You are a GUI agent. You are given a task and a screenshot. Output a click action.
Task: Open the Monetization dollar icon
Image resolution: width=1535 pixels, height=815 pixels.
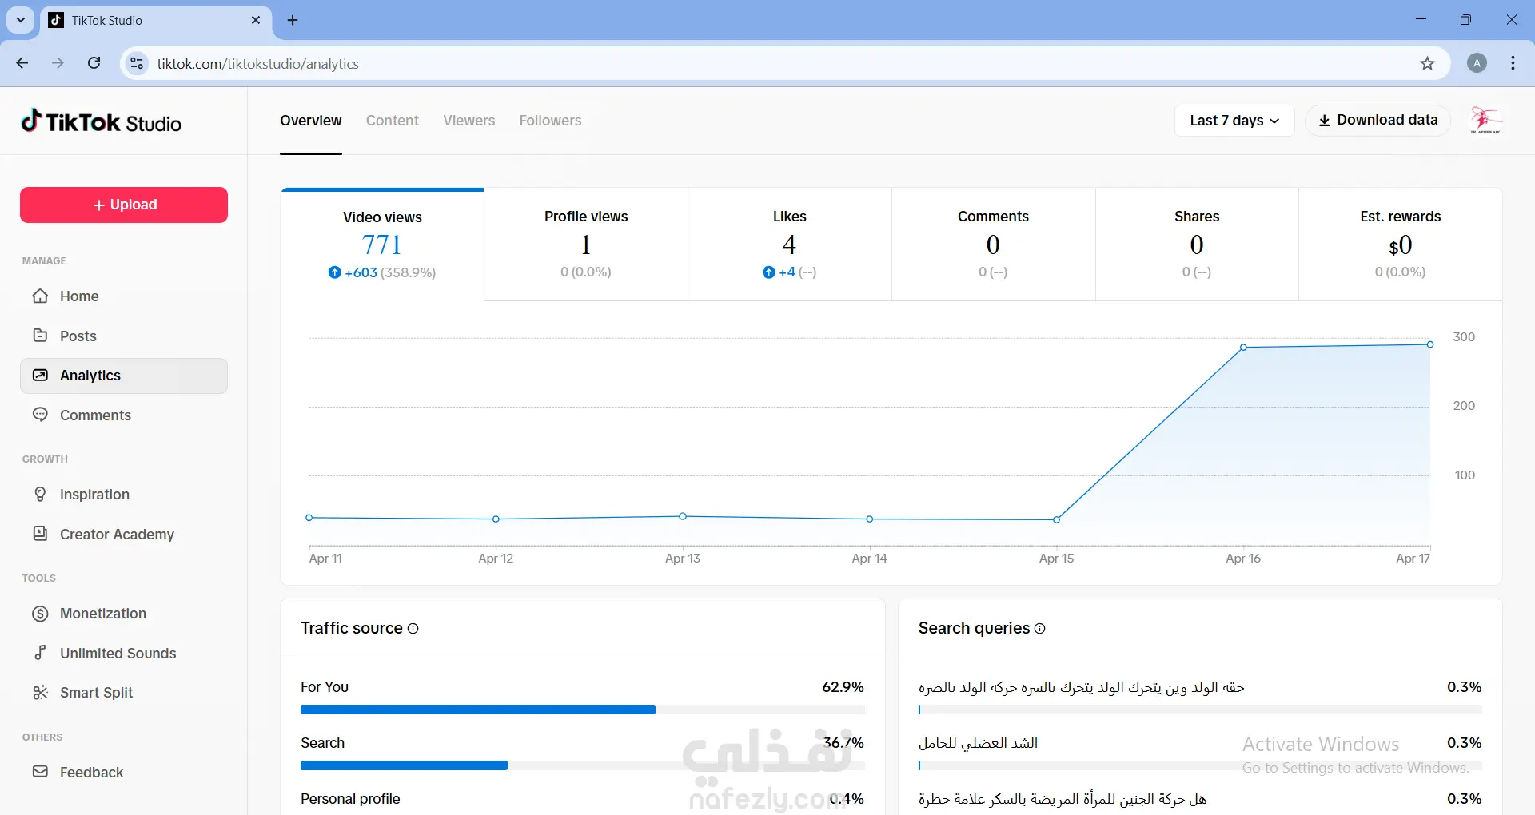(40, 614)
